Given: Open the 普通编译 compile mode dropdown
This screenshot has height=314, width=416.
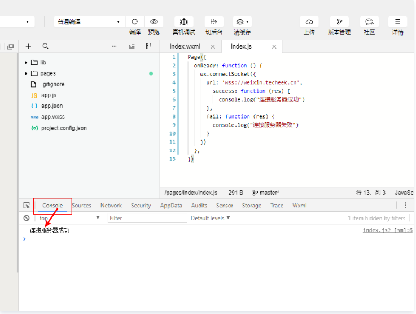Looking at the screenshot, I should [89, 21].
